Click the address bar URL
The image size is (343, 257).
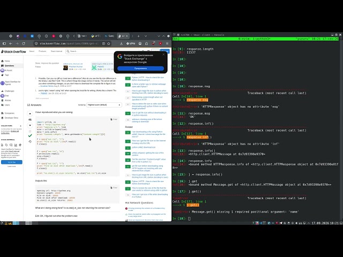pos(69,43)
